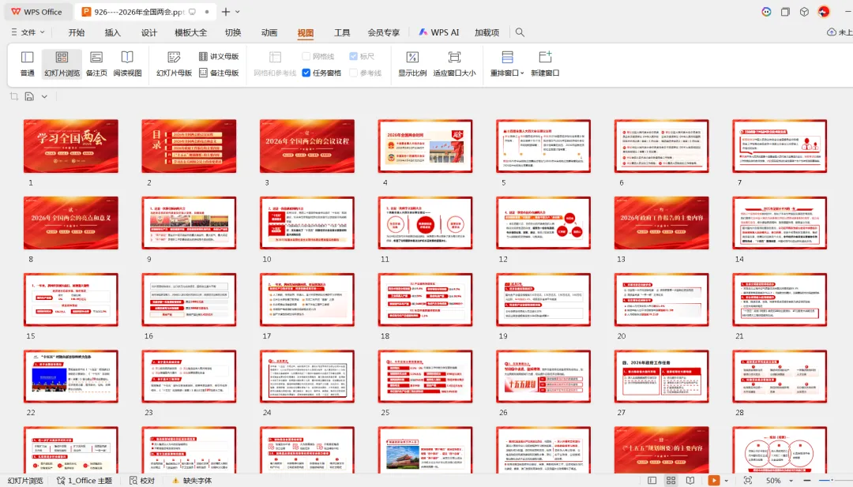Open the 切换 Transitions tab
Image resolution: width=853 pixels, height=487 pixels.
coord(233,32)
